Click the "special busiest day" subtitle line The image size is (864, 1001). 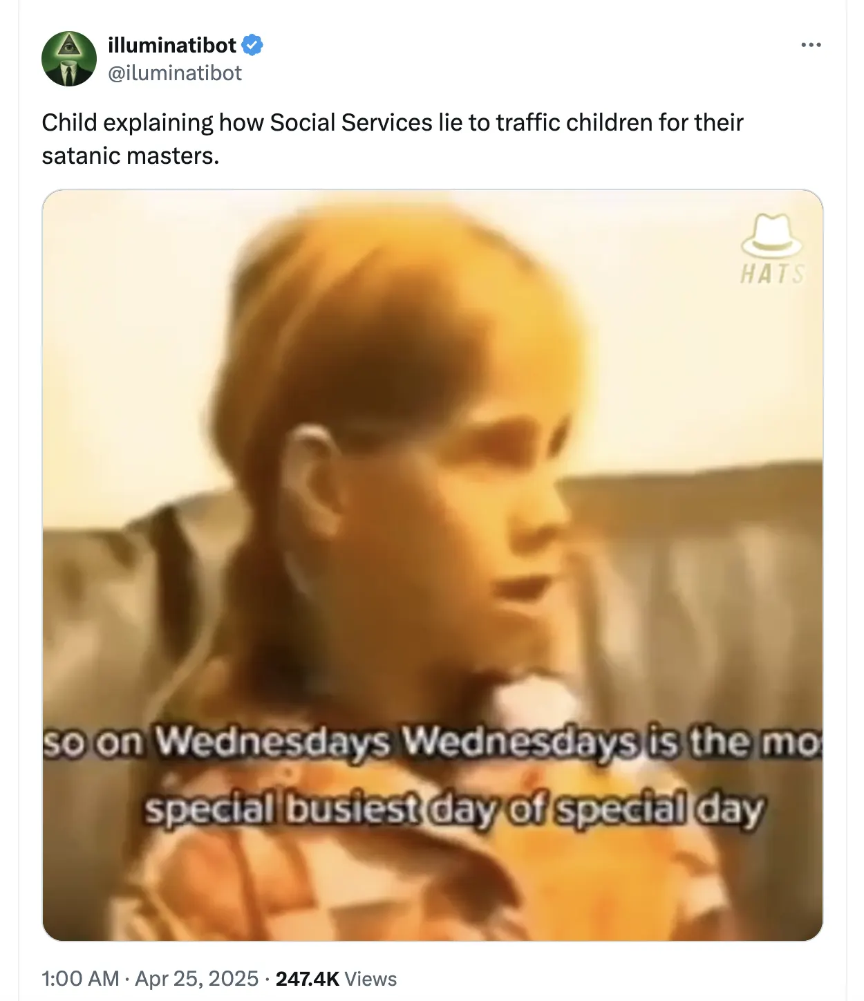pos(453,810)
